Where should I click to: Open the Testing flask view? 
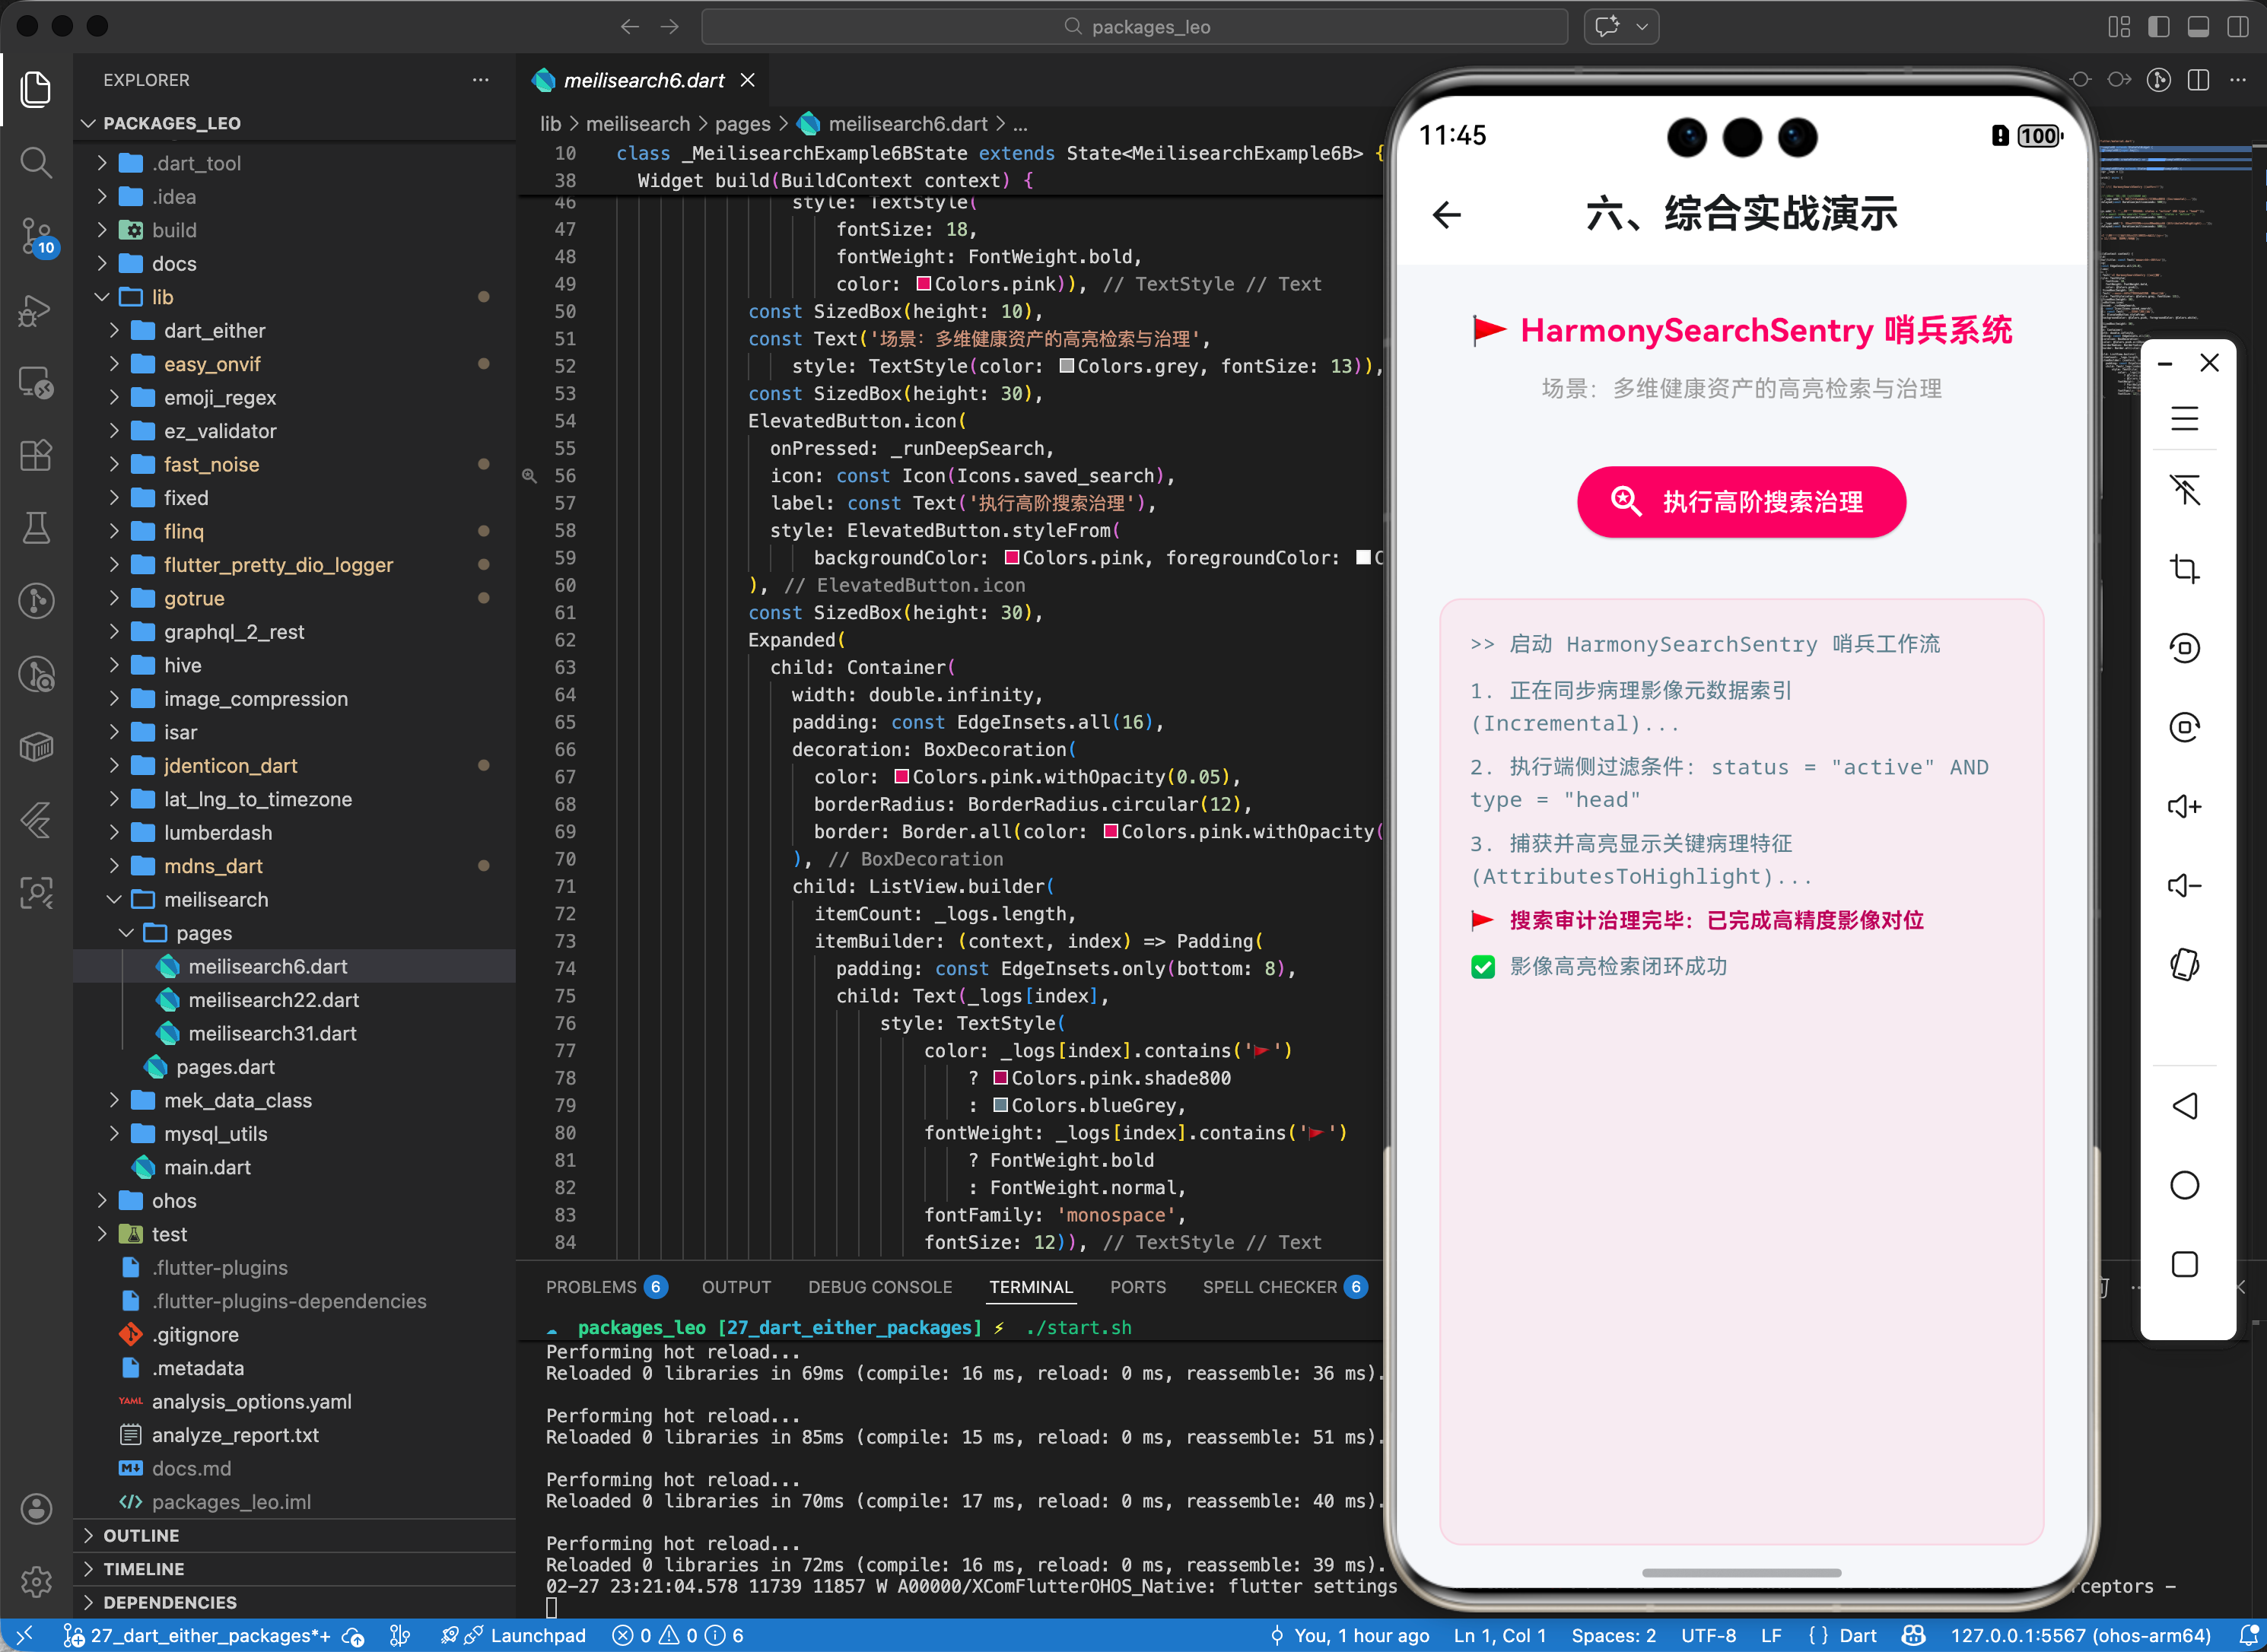pos(36,527)
